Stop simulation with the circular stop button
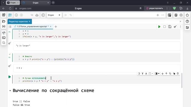The width and height of the screenshot is (191, 107). (21, 15)
